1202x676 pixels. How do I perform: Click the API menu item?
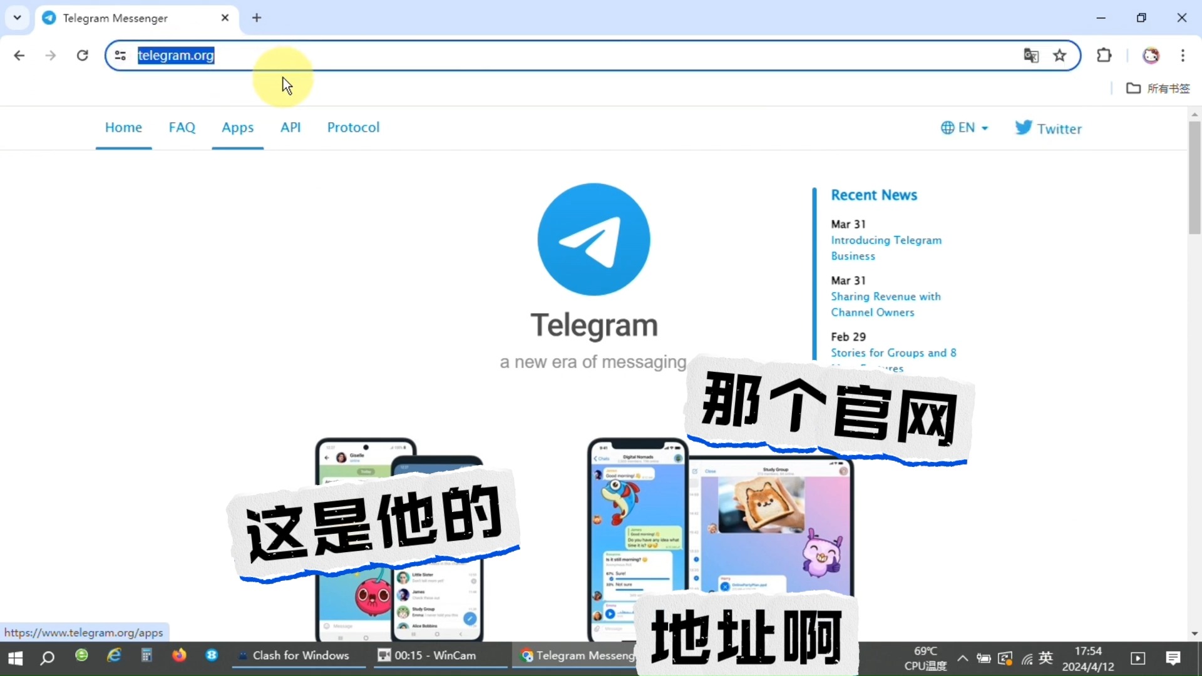(290, 127)
